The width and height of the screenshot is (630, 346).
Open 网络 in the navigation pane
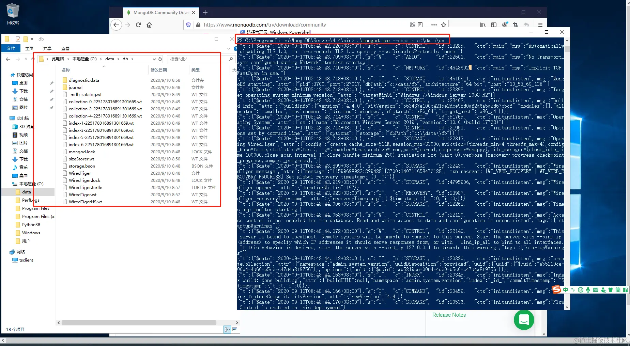point(21,252)
